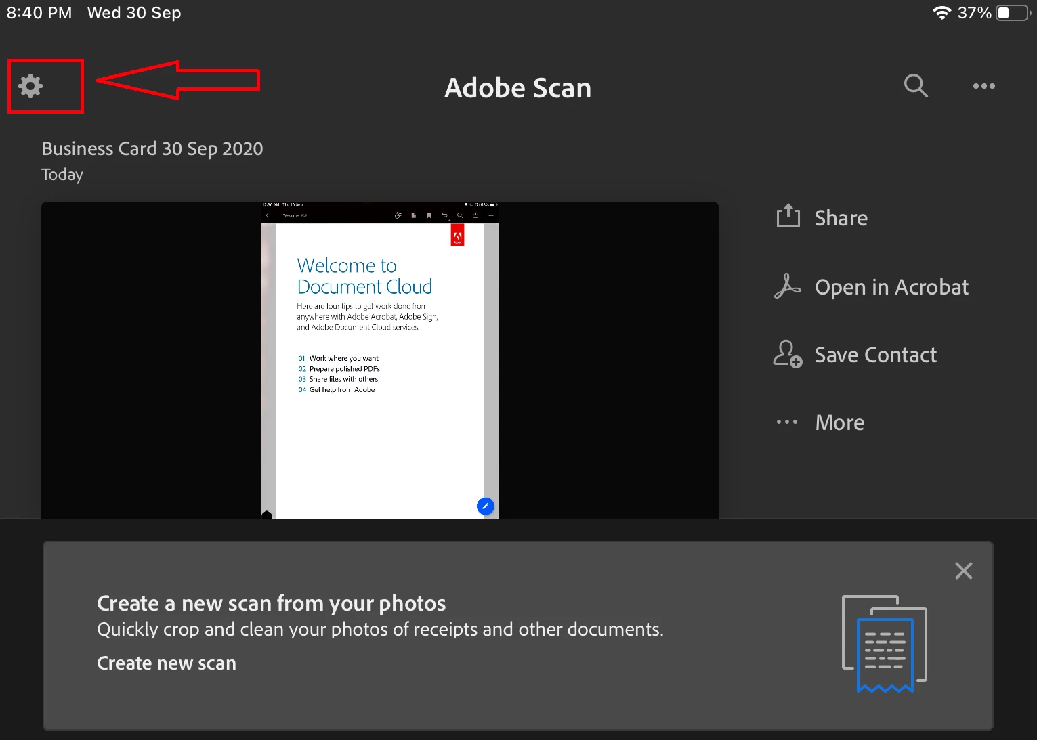Tap the search magnifier icon
1037x740 pixels.
coord(916,86)
